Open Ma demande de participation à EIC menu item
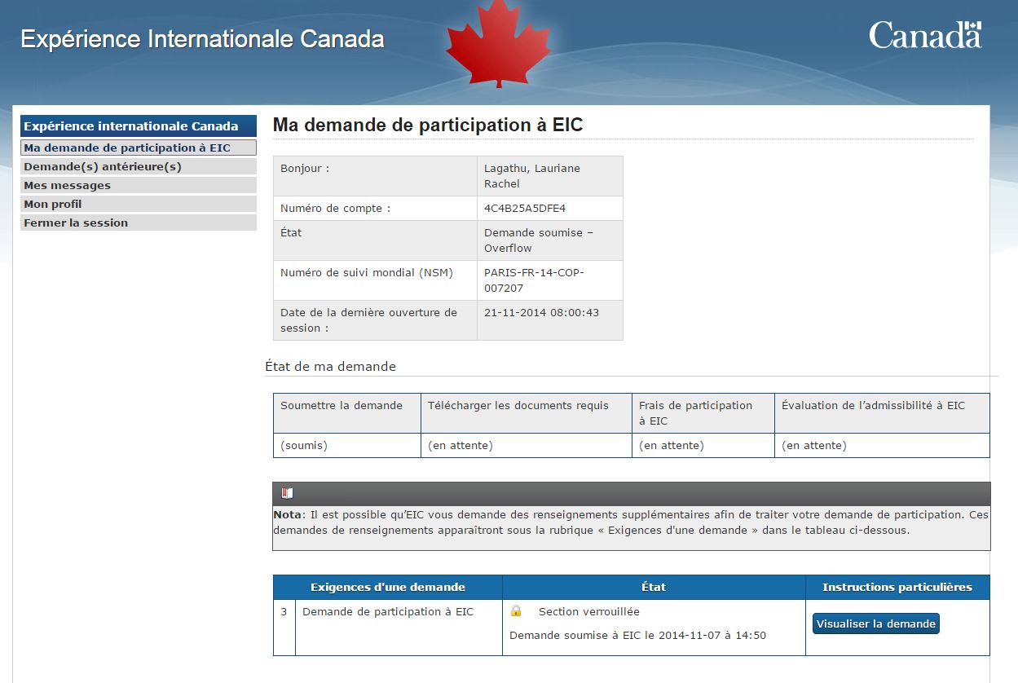Viewport: 1018px width, 683px height. coord(139,148)
